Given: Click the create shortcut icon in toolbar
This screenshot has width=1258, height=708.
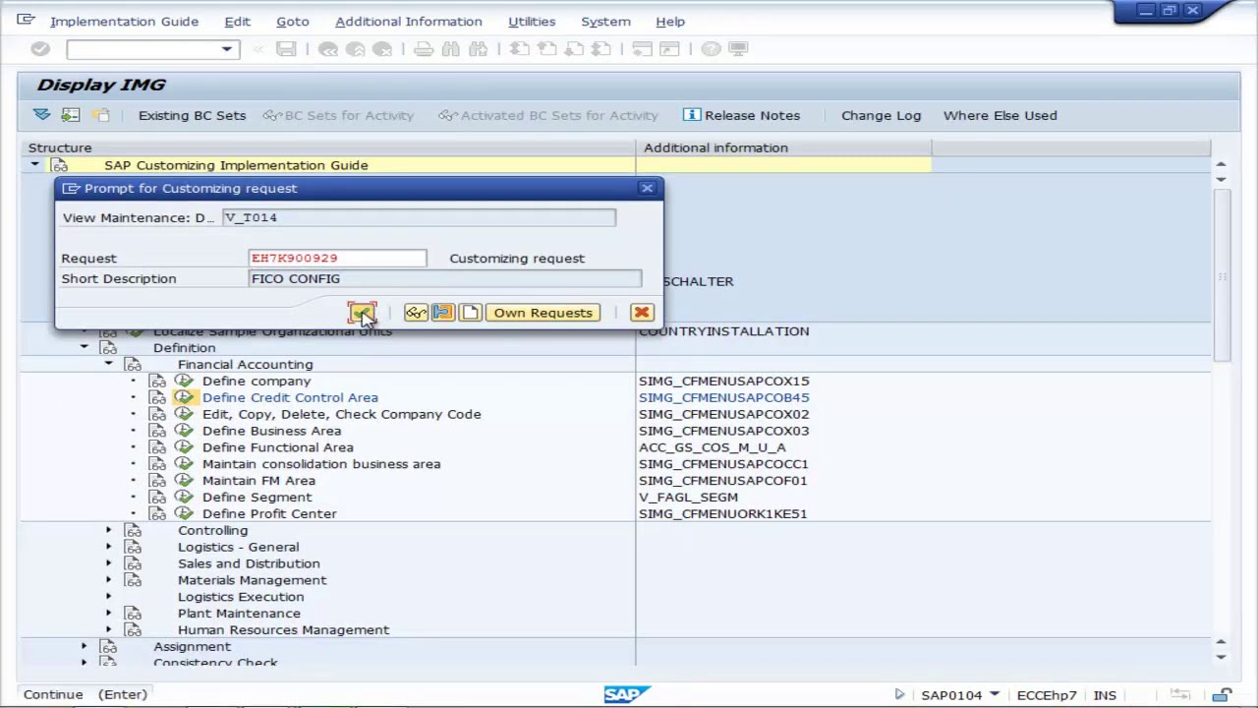Looking at the screenshot, I should [669, 49].
